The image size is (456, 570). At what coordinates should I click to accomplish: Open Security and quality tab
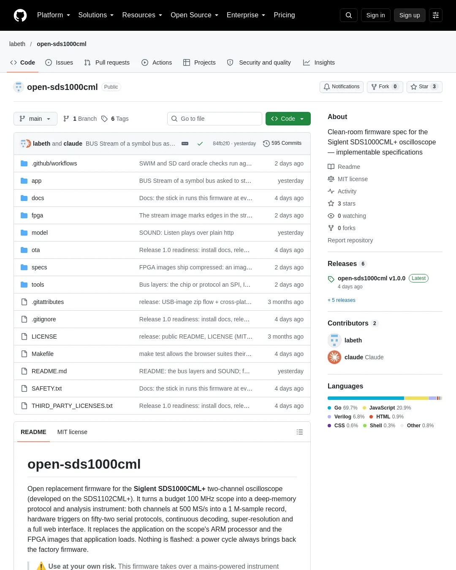pyautogui.click(x=259, y=62)
